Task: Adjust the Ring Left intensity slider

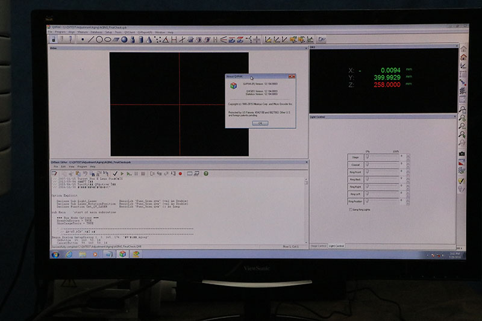Action: [x=381, y=194]
